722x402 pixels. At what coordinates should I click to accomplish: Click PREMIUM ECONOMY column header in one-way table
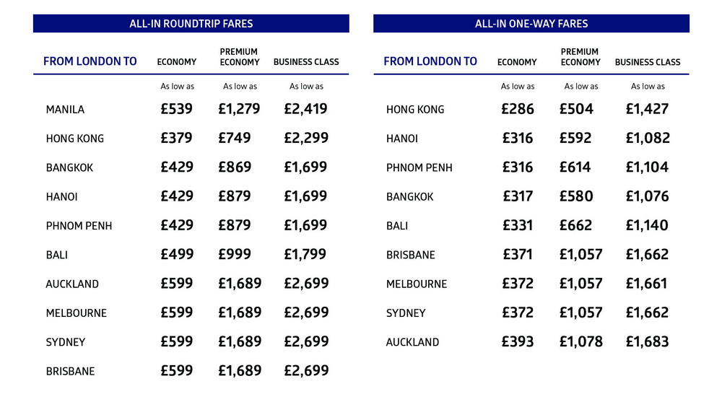[580, 57]
